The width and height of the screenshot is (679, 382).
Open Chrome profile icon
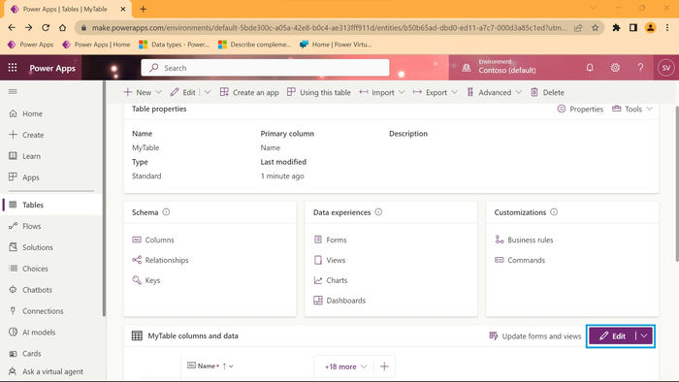point(650,28)
